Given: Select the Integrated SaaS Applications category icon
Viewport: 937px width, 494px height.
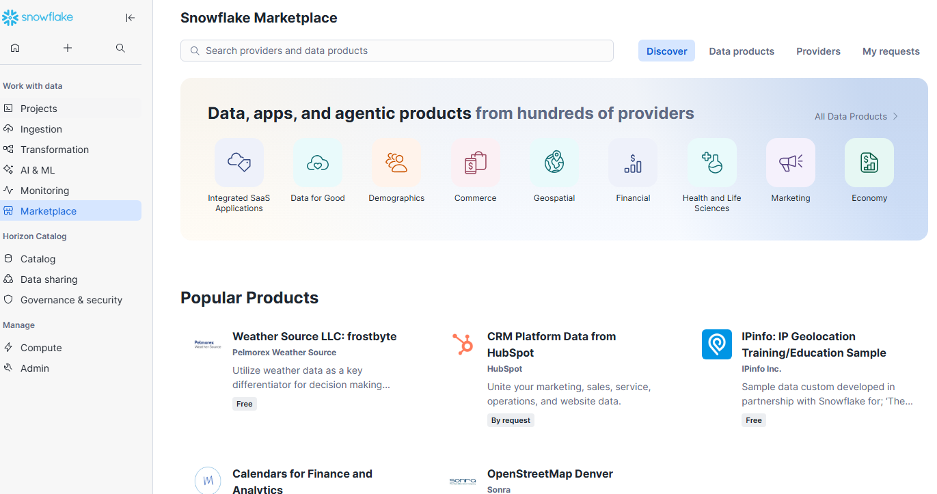Looking at the screenshot, I should coord(239,163).
